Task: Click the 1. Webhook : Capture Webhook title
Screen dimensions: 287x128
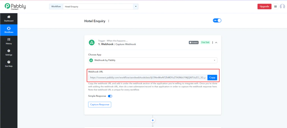Action: tap(117, 44)
